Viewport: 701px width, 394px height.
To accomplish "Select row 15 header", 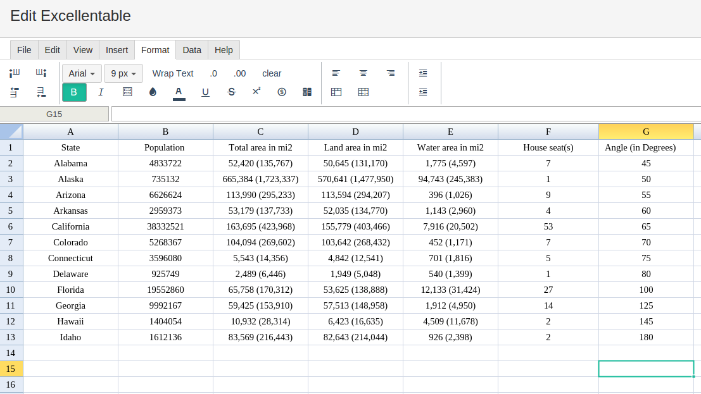I will pyautogui.click(x=11, y=369).
